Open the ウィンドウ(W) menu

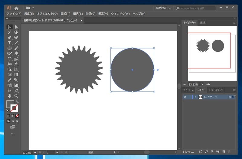[120, 14]
